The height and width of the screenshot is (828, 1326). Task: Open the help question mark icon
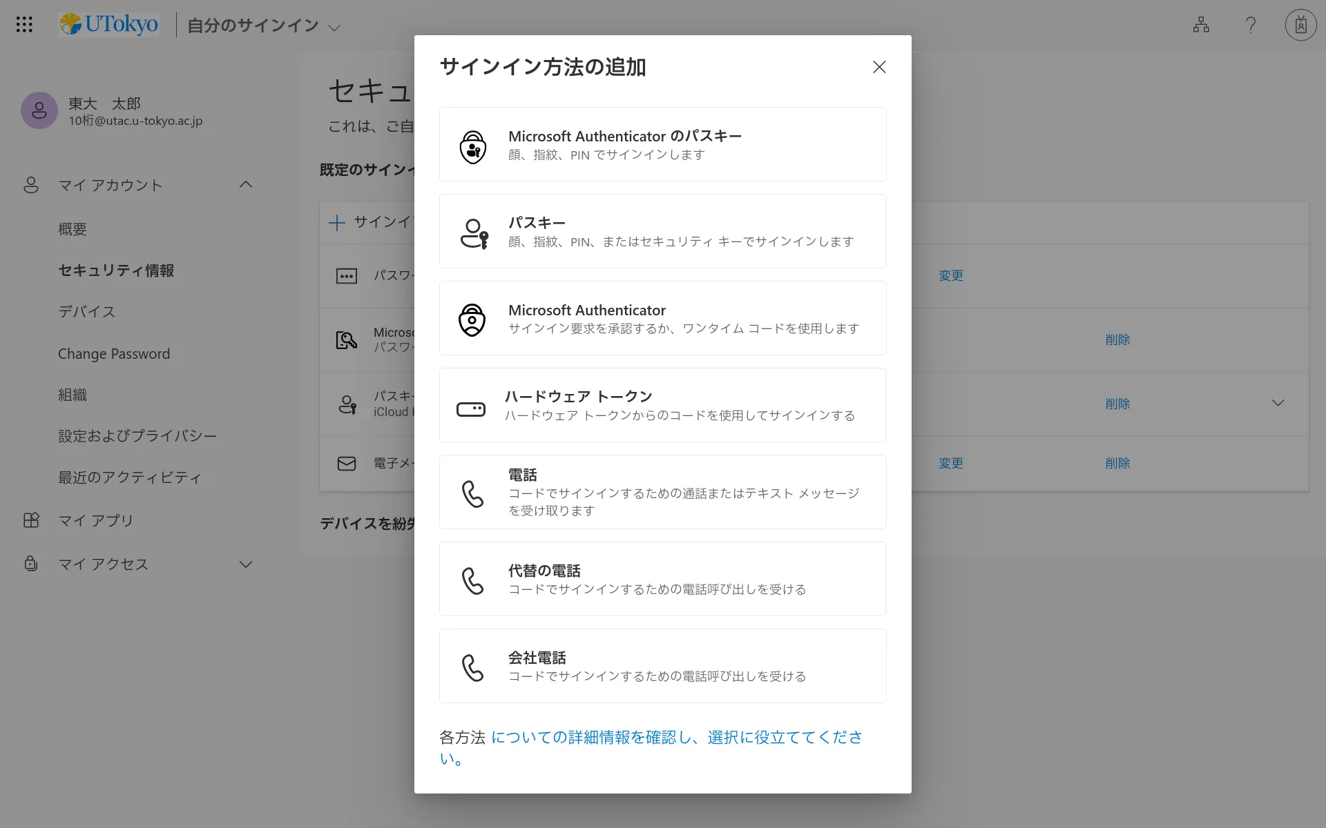pos(1251,25)
